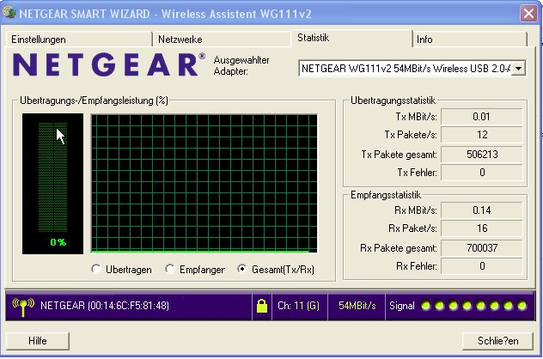
Task: Select the Ubertragen radio button
Action: [96, 269]
